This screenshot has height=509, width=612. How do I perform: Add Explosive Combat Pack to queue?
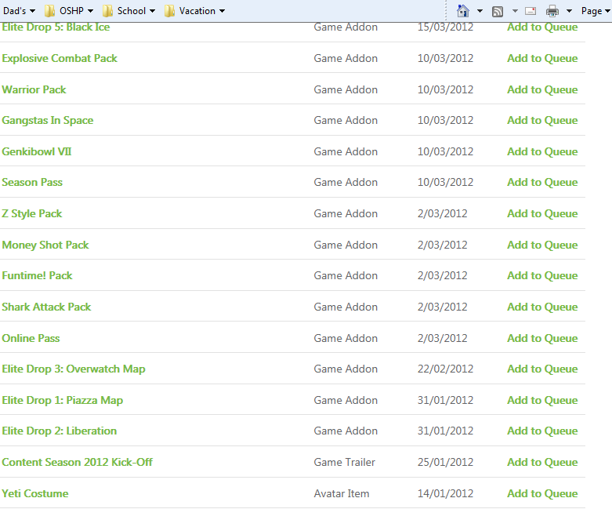(x=542, y=58)
